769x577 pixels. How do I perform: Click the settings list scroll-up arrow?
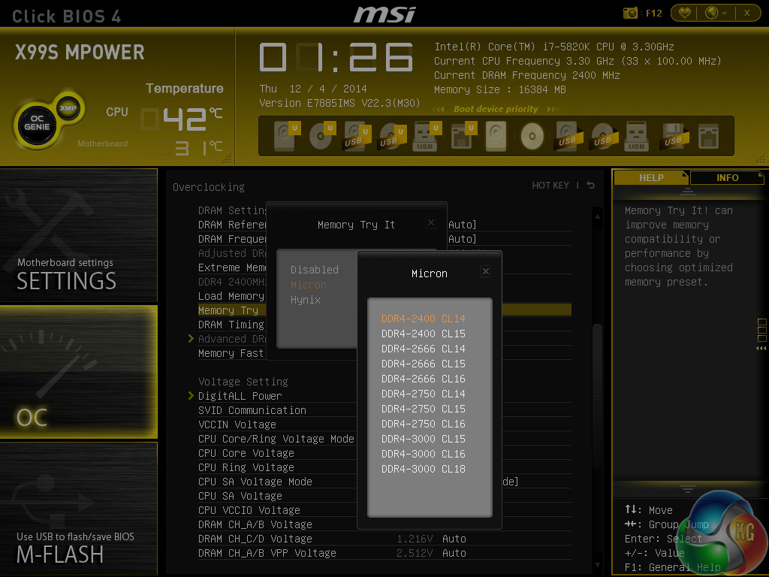coord(597,216)
